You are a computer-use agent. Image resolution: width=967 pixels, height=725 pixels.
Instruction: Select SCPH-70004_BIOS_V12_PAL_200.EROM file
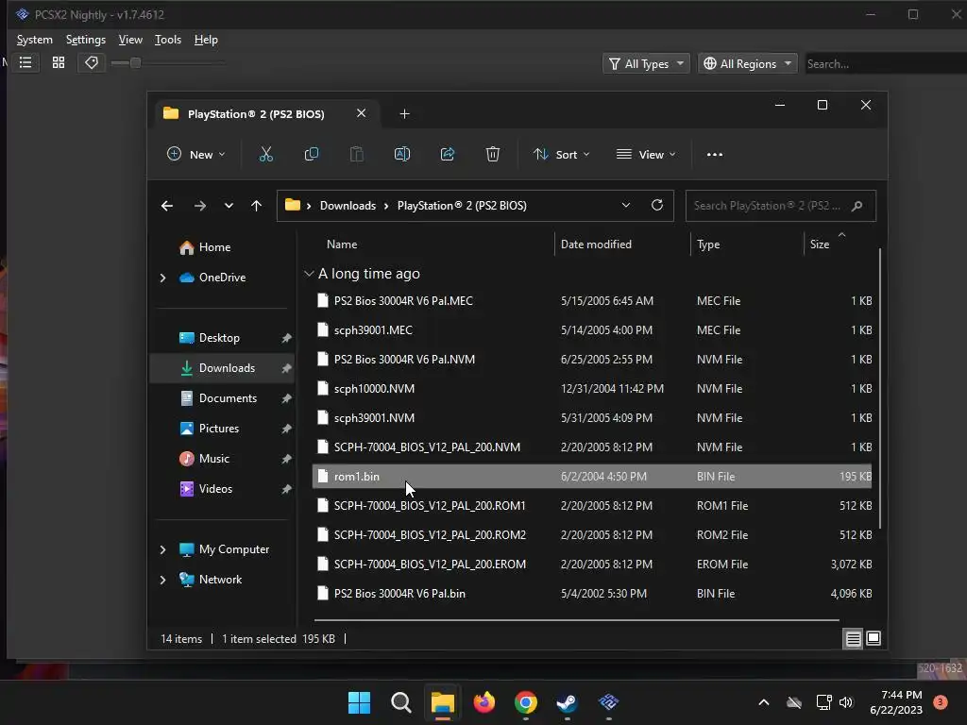point(592,565)
